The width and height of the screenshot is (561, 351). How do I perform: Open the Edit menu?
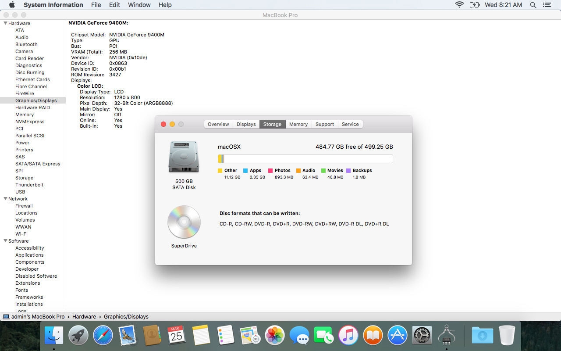(114, 5)
